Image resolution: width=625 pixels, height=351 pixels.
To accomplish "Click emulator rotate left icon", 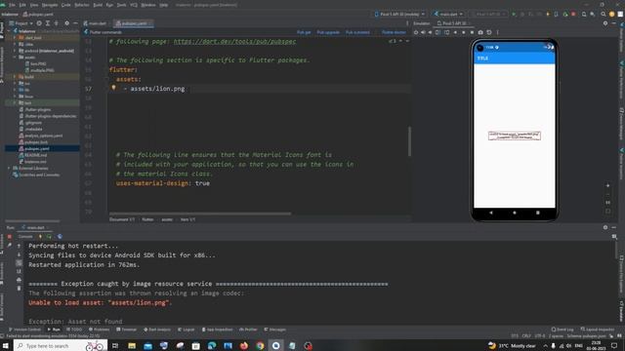I will (438, 32).
